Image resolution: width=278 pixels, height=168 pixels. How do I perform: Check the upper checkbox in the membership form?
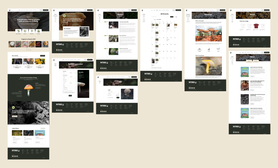pos(63,91)
